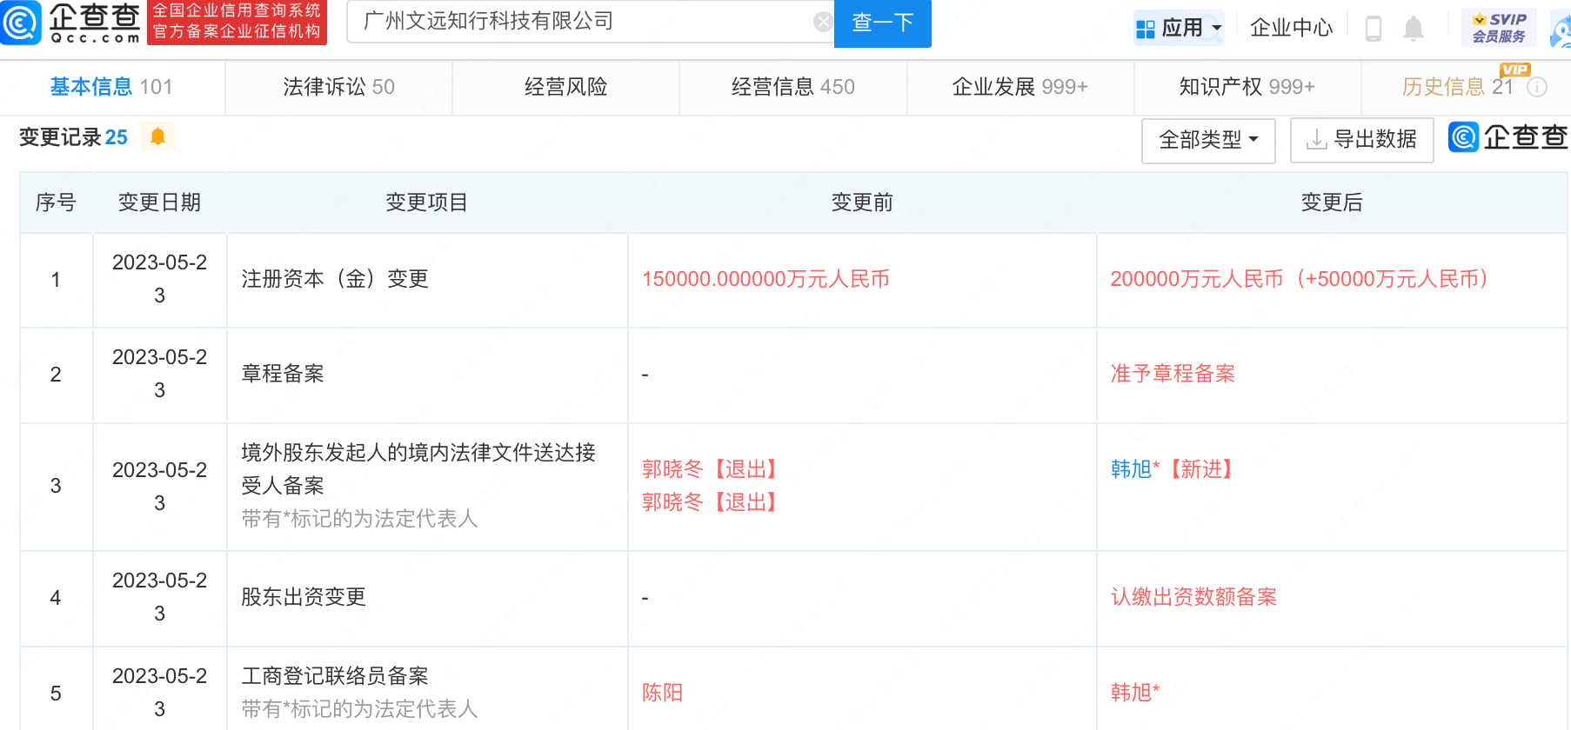
Task: Select the 知识产权 tab
Action: pos(1246,87)
